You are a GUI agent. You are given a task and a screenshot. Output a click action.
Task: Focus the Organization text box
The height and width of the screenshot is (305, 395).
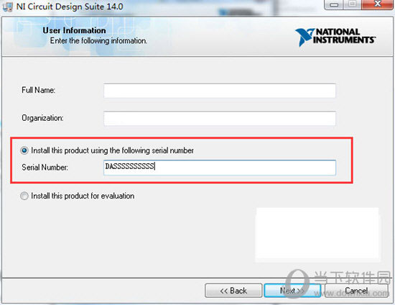coord(220,118)
